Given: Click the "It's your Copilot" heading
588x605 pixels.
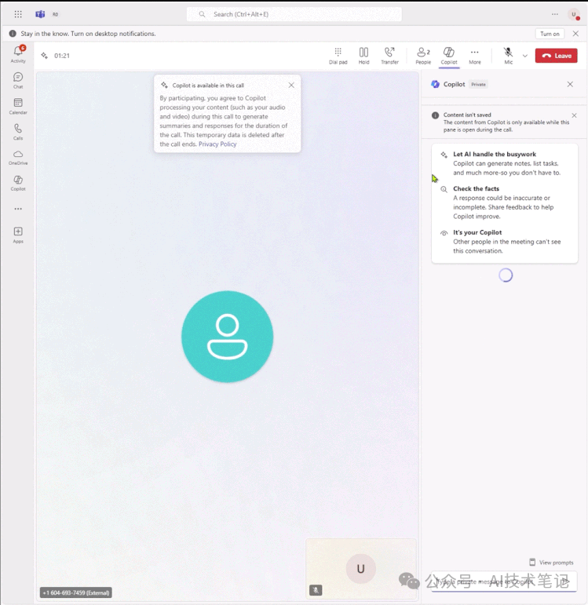Looking at the screenshot, I should tap(477, 232).
